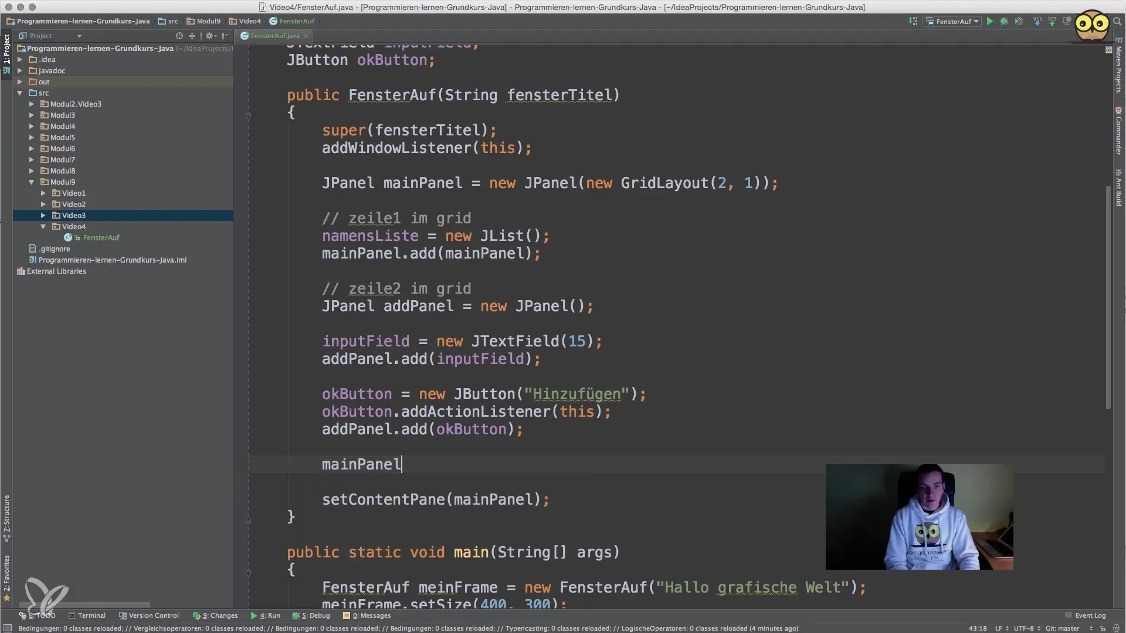The width and height of the screenshot is (1126, 633).
Task: Collapse the Video4 package arrow
Action: (x=43, y=227)
